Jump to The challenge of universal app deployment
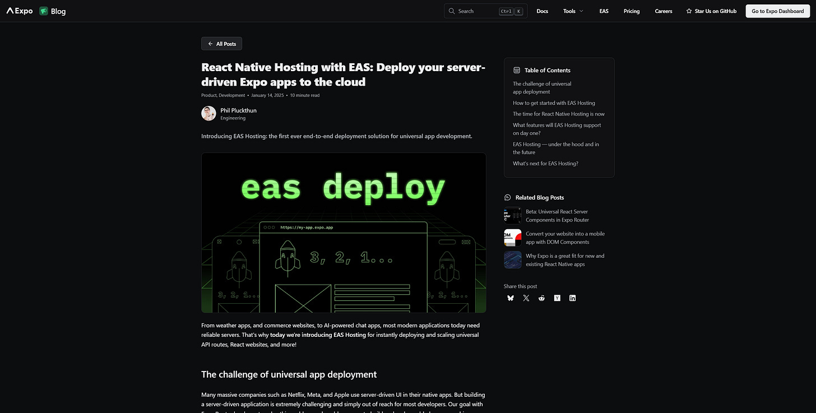This screenshot has height=413, width=816. [542, 87]
